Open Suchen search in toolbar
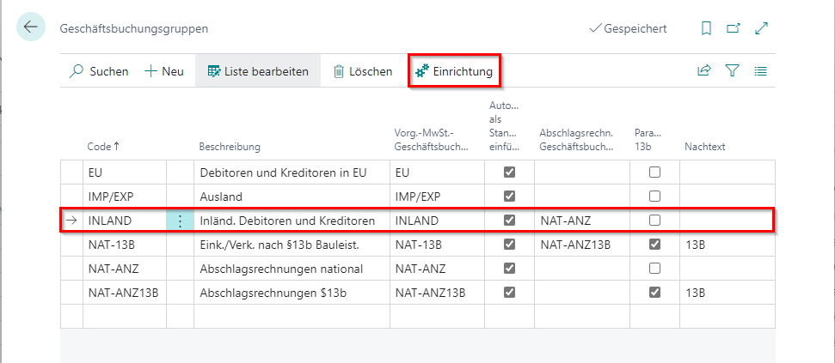Viewport: 835px width, 363px height. 99,71
